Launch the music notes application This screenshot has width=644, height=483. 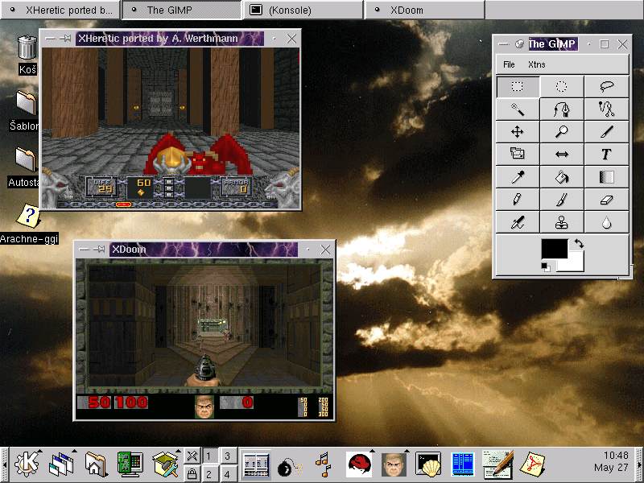click(324, 464)
